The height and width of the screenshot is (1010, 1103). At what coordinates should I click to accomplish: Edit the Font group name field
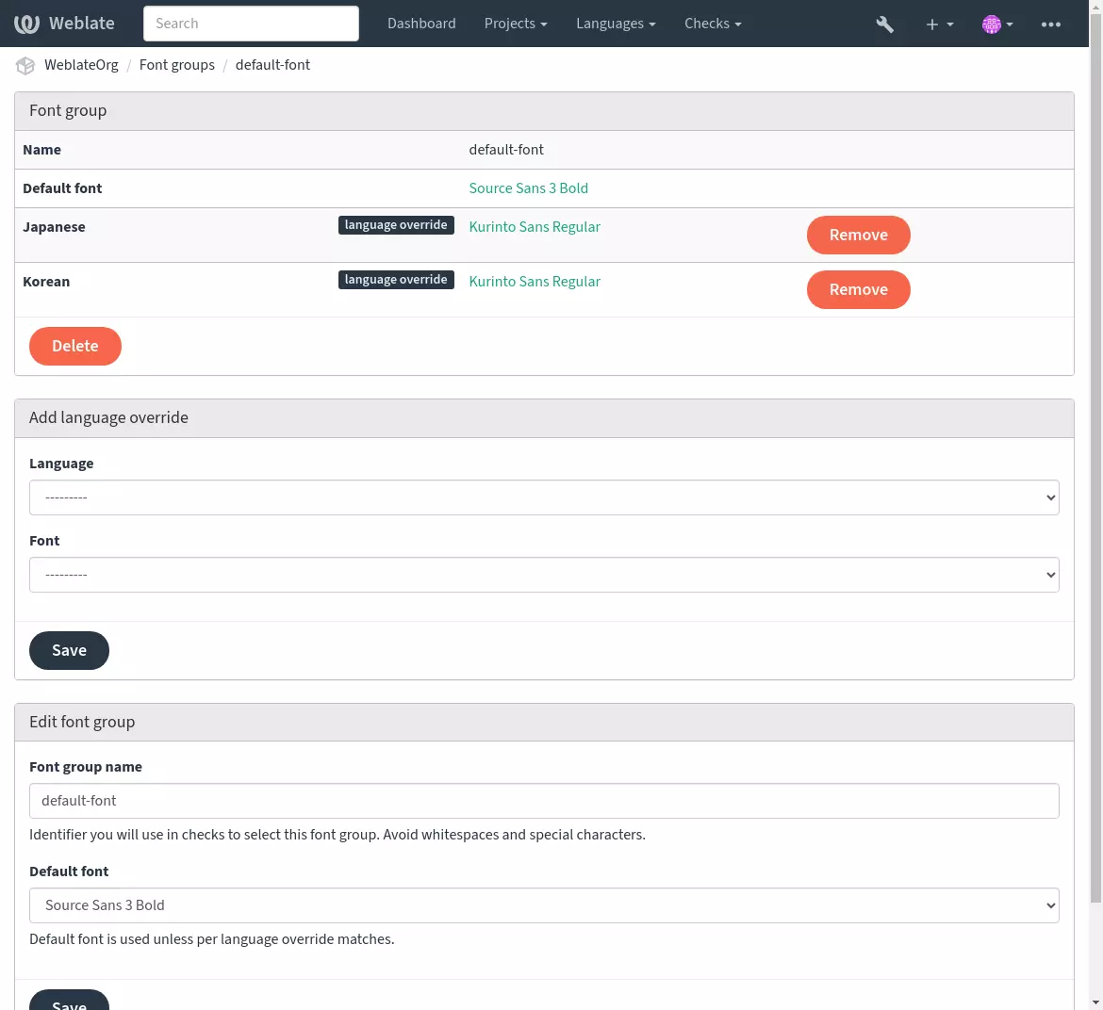coord(544,801)
